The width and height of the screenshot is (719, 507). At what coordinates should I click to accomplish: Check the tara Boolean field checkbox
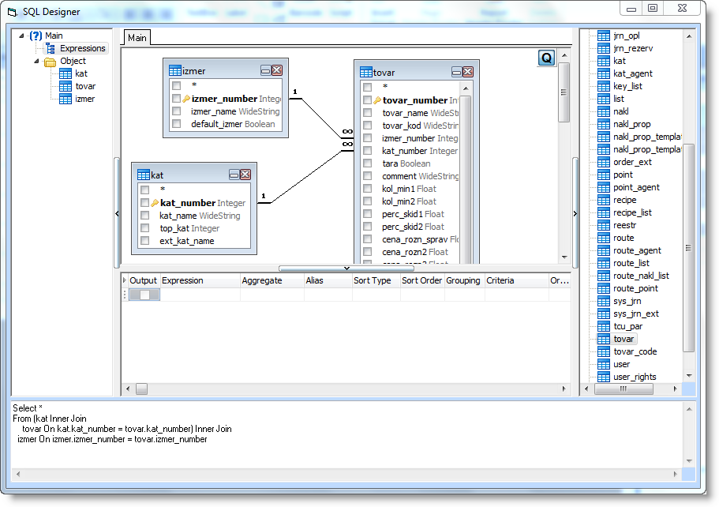coord(367,163)
